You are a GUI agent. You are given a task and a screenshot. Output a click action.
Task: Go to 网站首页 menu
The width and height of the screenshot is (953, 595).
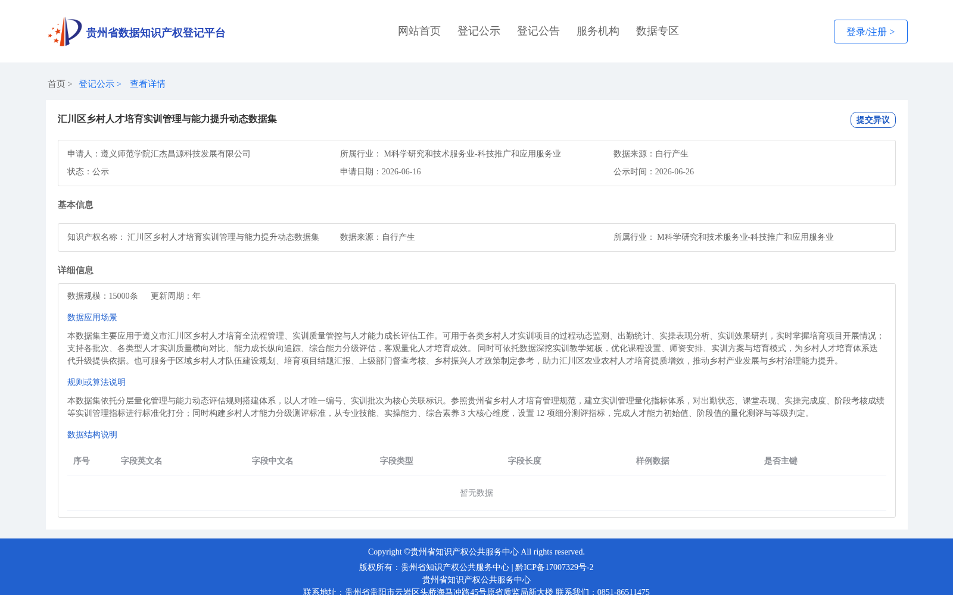[419, 31]
